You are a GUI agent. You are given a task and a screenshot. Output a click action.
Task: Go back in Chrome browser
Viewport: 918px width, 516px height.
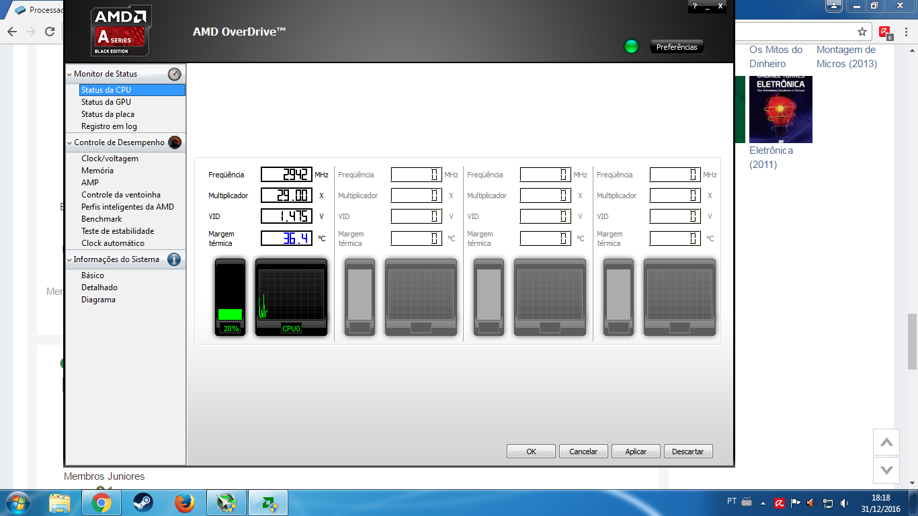(12, 32)
